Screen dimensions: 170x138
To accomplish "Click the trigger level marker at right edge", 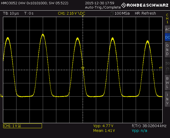I will pyautogui.click(x=160, y=68).
